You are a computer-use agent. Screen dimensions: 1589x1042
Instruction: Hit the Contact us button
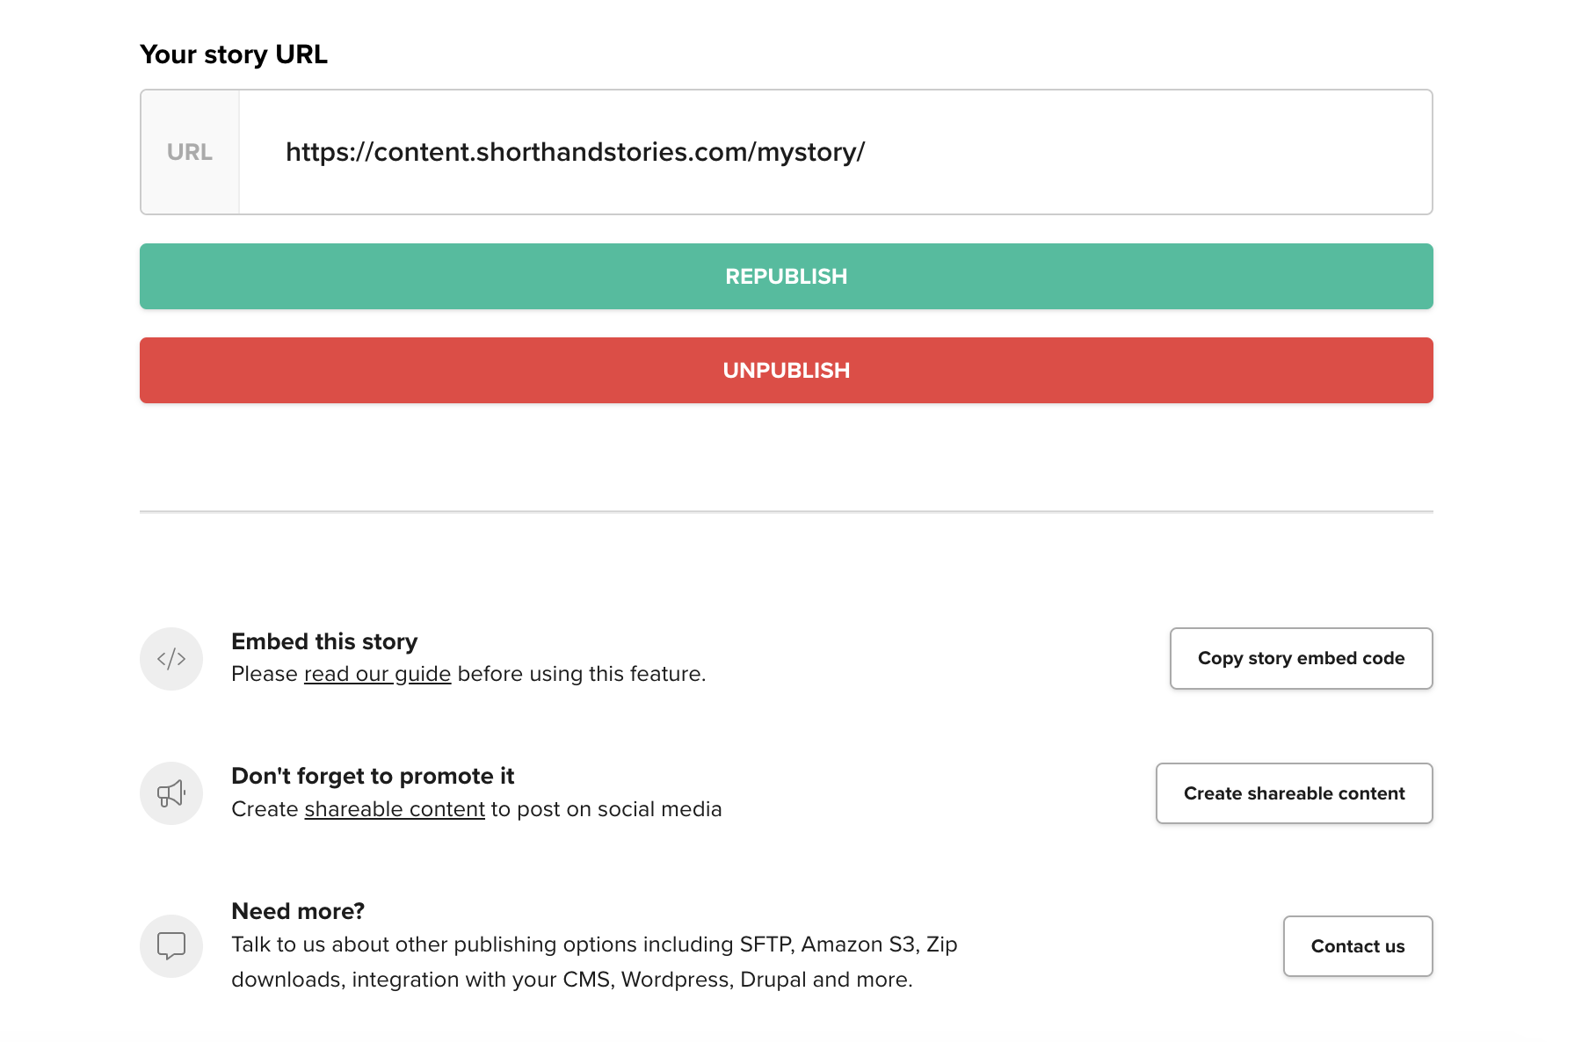(x=1357, y=946)
